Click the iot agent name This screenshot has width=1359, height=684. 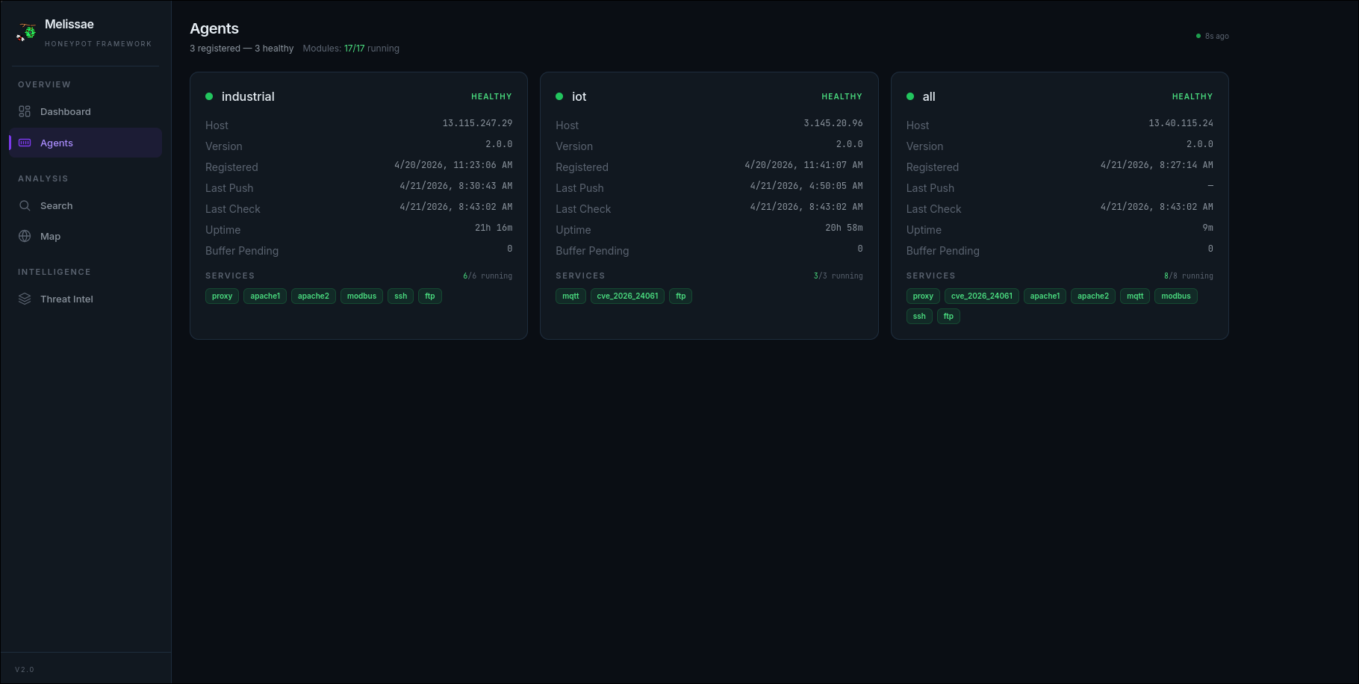(x=579, y=96)
